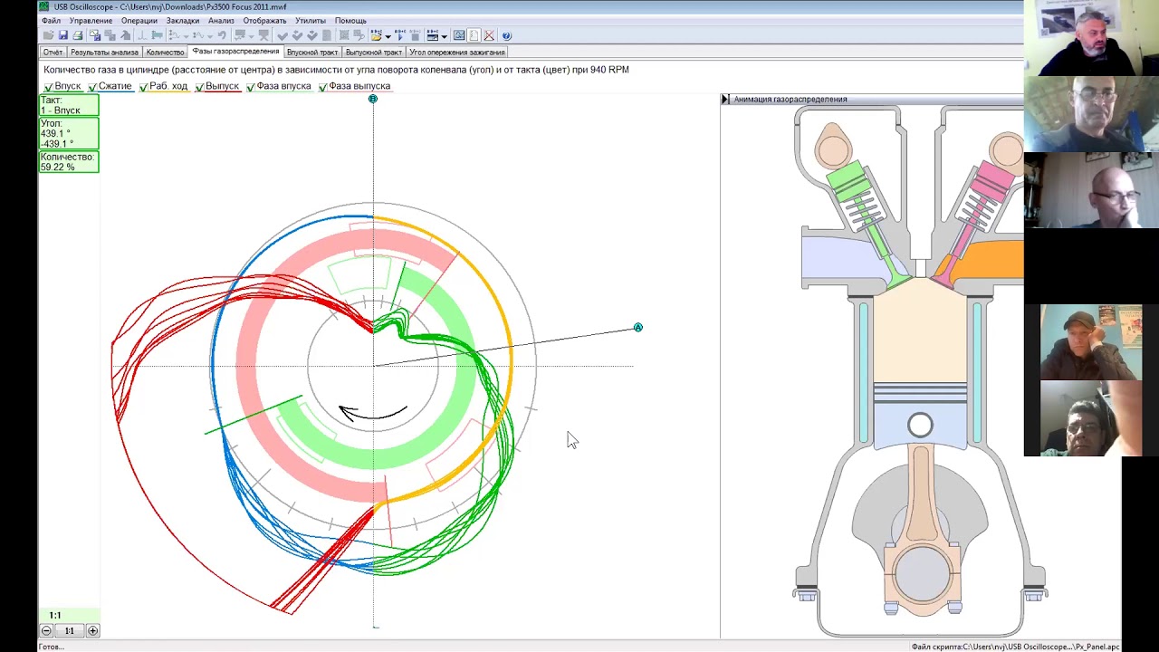Select the Фазы газораспределения tab
Screen dimensions: 1159x652
coord(235,52)
